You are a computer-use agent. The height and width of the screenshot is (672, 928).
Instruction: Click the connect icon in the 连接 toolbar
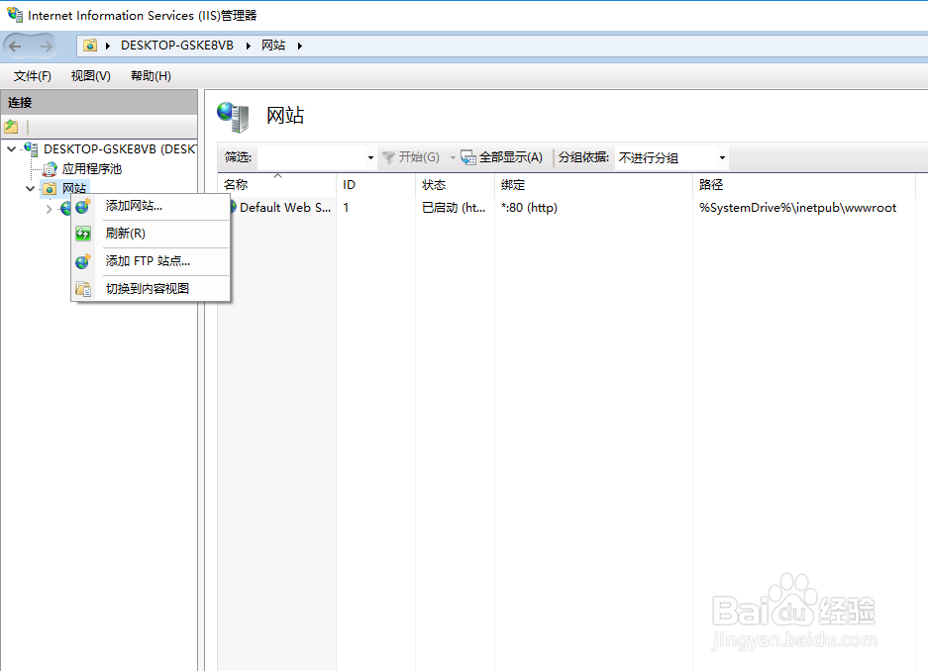tap(11, 126)
